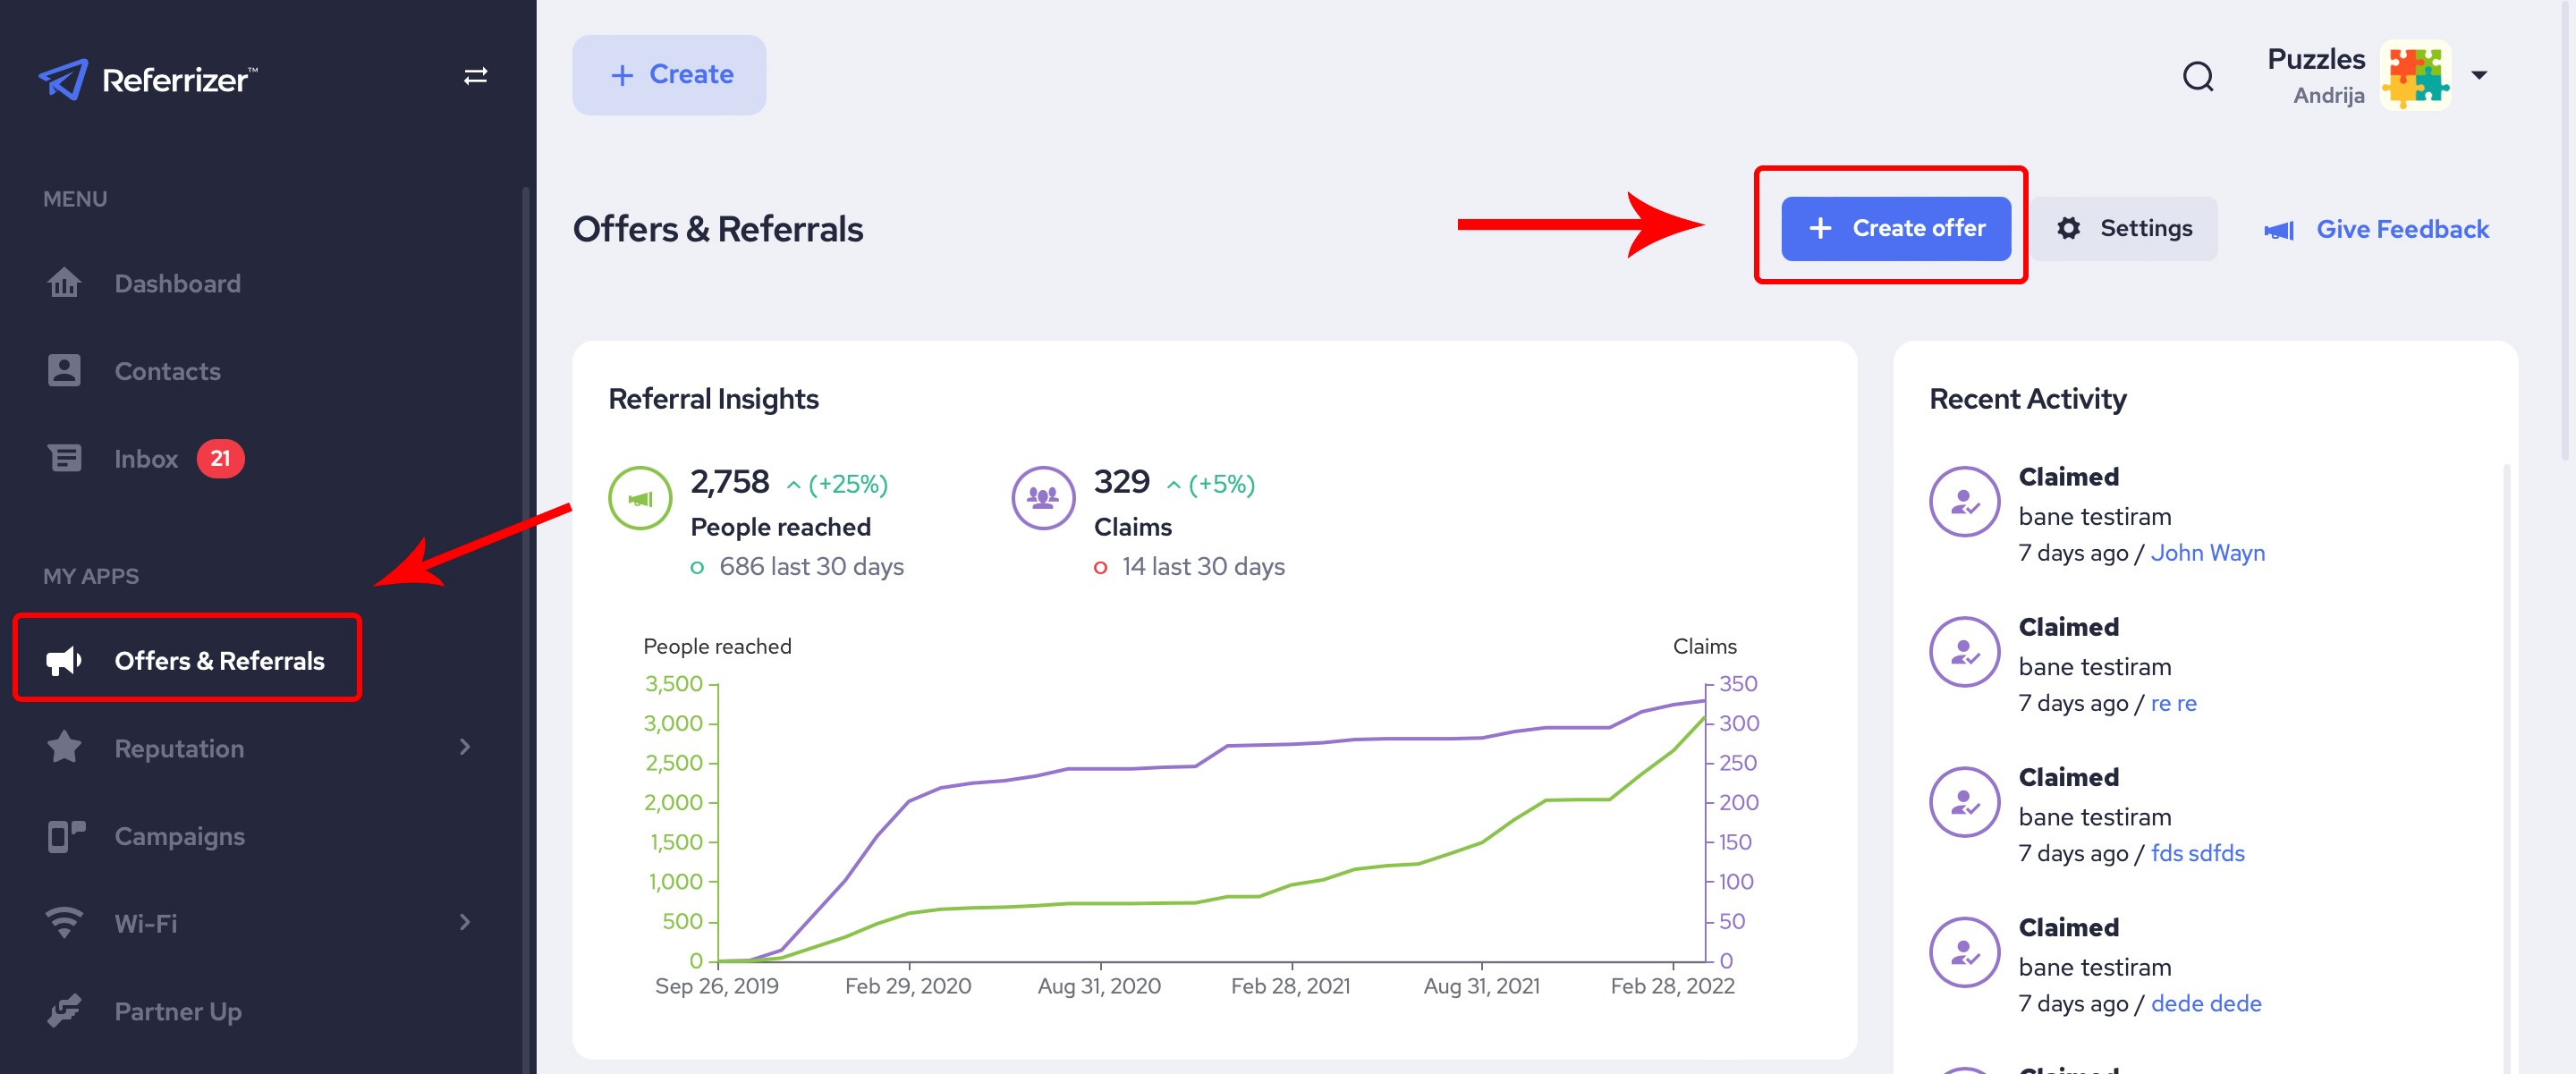Click the Give Feedback megaphone icon

tap(2278, 230)
